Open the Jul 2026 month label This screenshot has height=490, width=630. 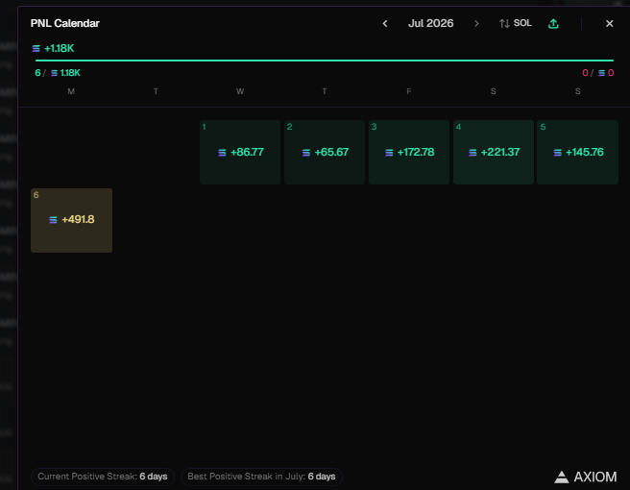(x=430, y=23)
